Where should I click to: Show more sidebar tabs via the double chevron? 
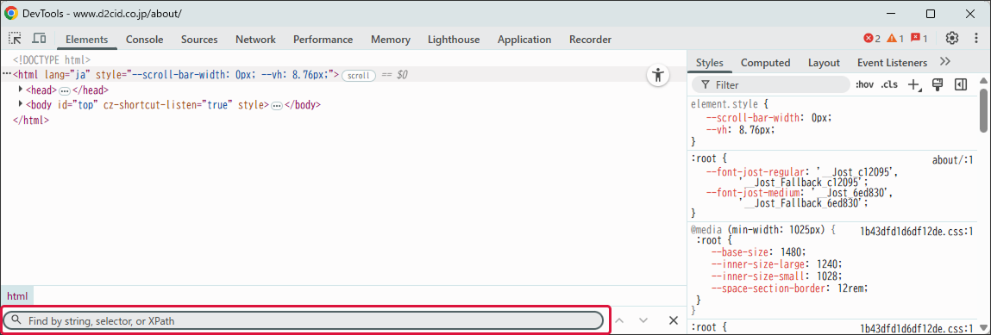pyautogui.click(x=945, y=62)
